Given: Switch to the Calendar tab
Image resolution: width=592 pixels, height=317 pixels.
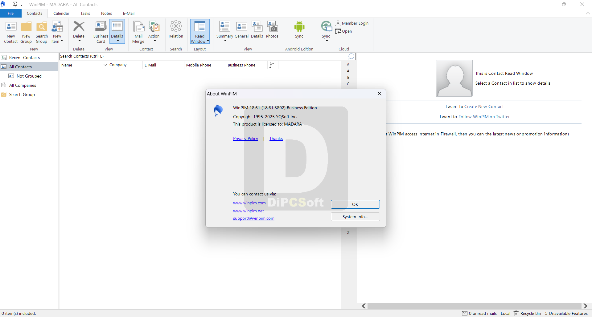Looking at the screenshot, I should point(61,13).
